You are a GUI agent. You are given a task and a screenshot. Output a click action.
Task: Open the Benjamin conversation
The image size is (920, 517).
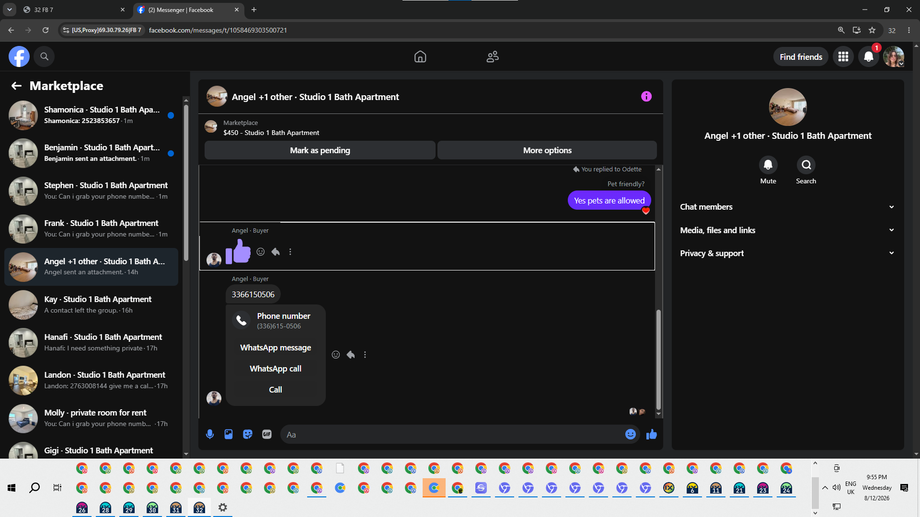tap(91, 153)
